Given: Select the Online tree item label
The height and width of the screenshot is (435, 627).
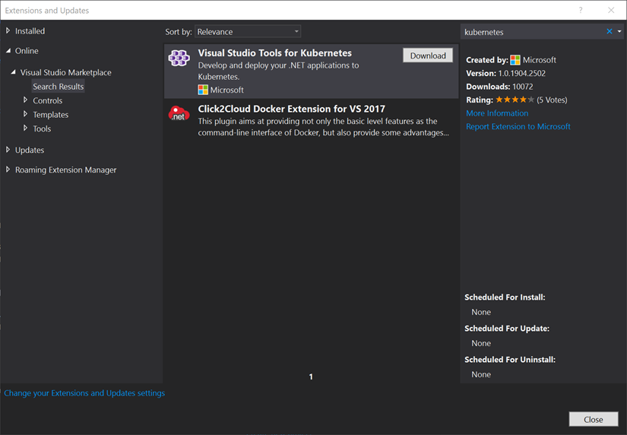Looking at the screenshot, I should (27, 51).
